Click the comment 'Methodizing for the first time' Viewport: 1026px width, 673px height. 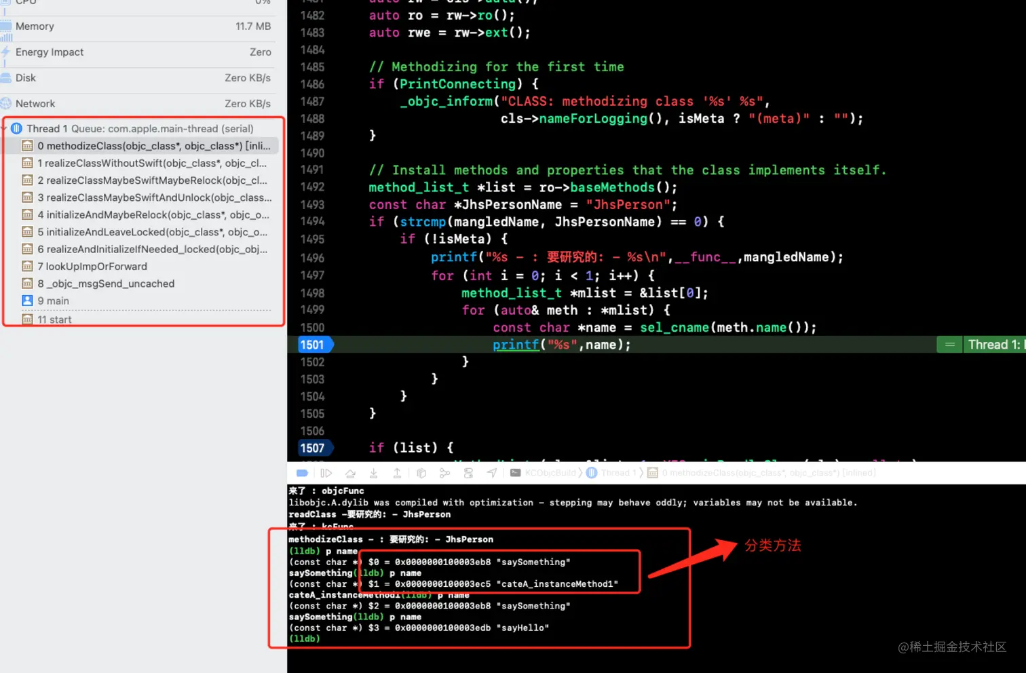coord(497,66)
